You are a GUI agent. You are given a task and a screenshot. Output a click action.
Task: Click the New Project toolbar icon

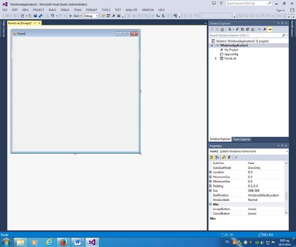22,16
